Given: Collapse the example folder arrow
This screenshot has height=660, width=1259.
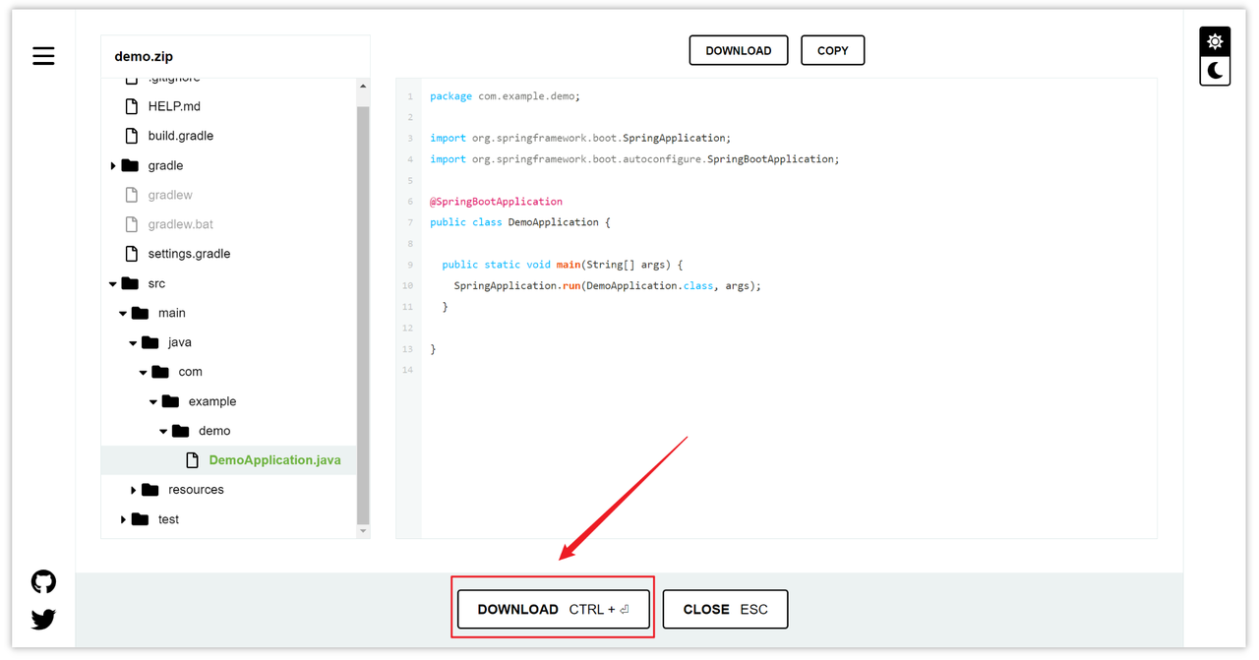Looking at the screenshot, I should click(x=153, y=402).
